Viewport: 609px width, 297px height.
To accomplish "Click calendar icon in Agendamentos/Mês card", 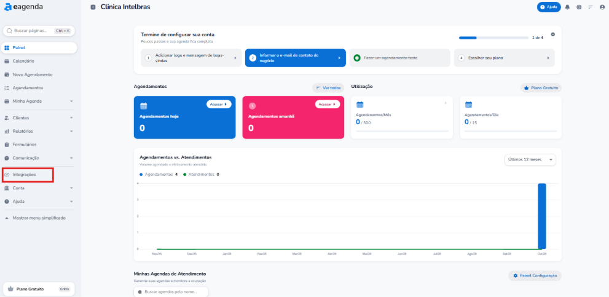I will point(360,105).
